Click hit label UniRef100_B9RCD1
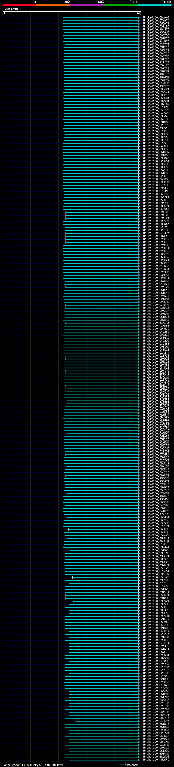Image resolution: width=174 pixels, height=767 pixels. (156, 72)
